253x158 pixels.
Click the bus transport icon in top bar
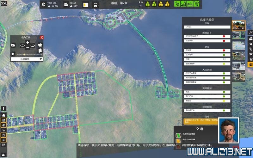95,5
